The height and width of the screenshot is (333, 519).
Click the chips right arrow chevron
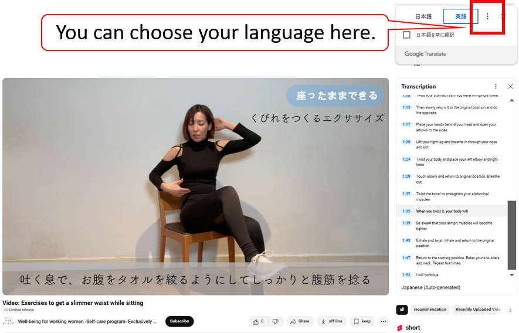coord(510,310)
